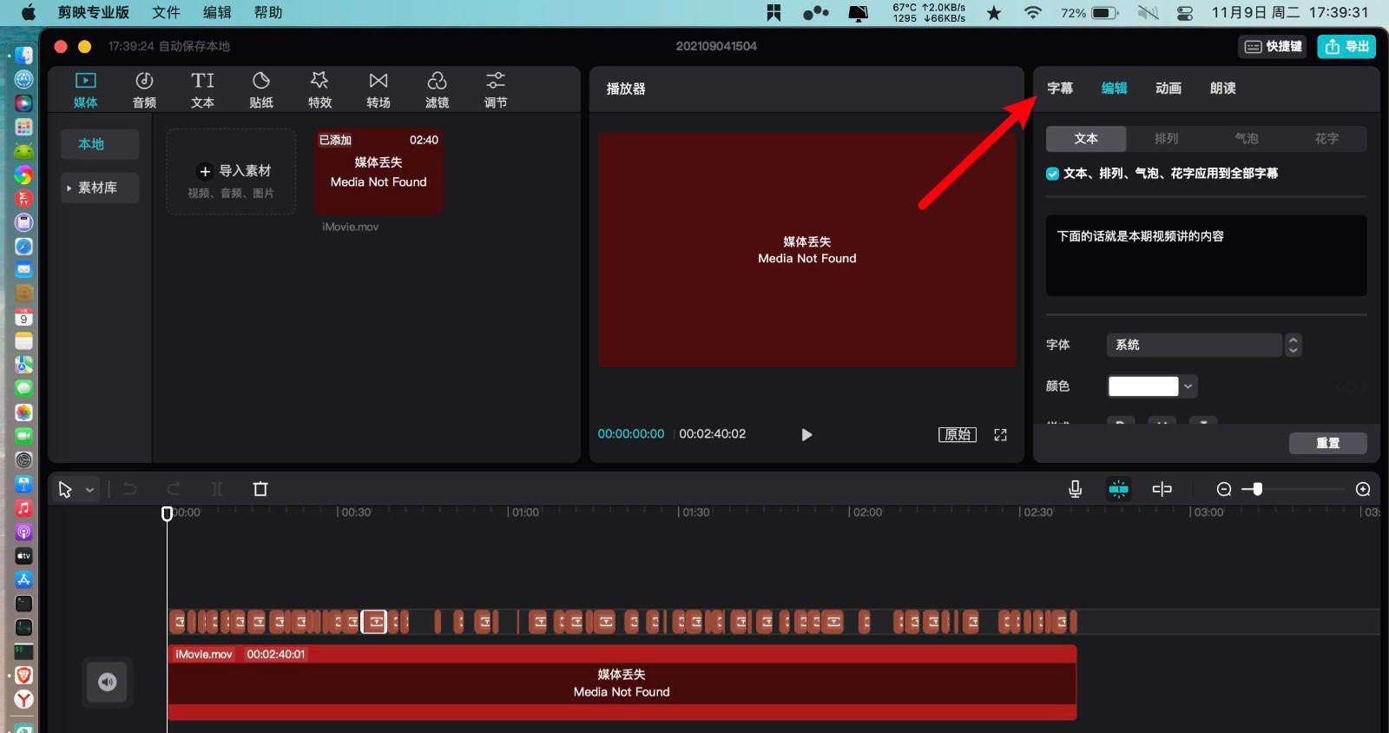Screen dimensions: 1389x733
Task: Open the Effects (特效) panel
Action: coord(319,89)
